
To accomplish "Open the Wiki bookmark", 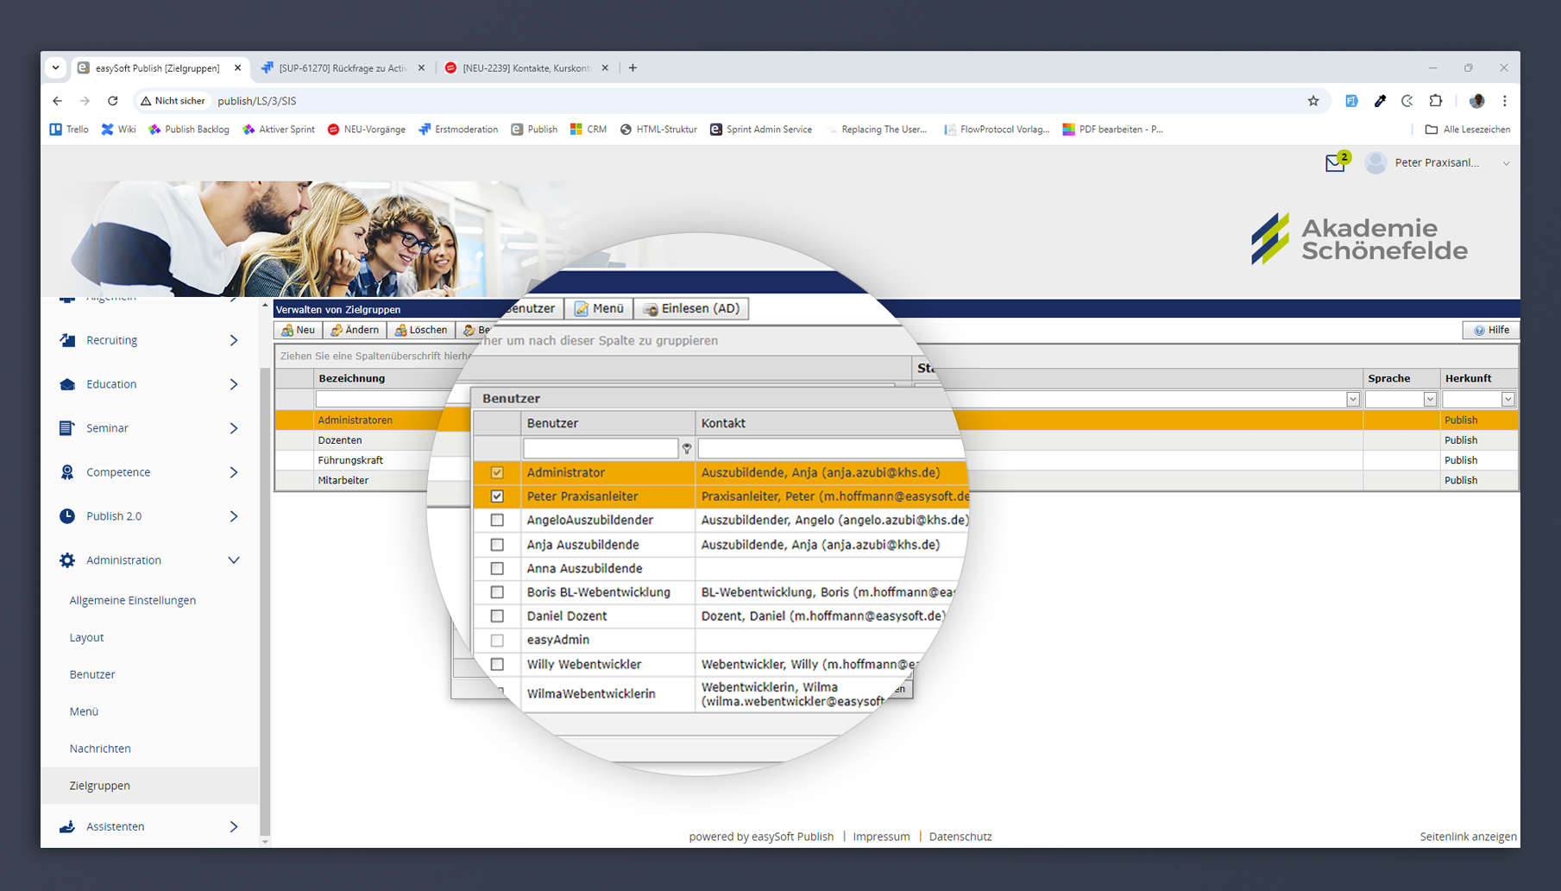I will [x=119, y=130].
